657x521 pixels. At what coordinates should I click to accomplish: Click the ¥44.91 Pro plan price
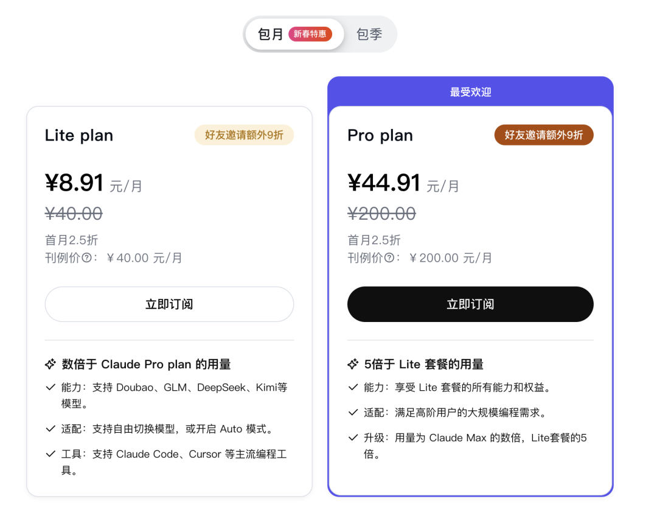(x=384, y=183)
